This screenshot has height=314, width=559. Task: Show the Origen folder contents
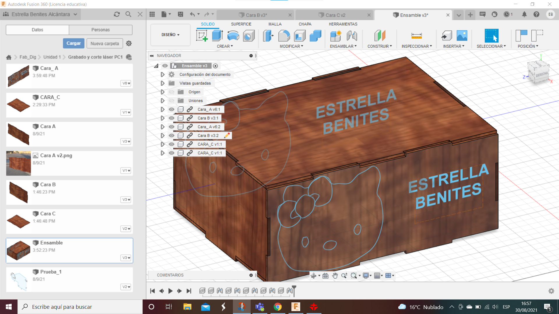pos(162,92)
